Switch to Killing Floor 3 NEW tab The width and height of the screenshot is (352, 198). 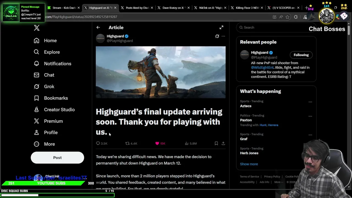click(247, 8)
